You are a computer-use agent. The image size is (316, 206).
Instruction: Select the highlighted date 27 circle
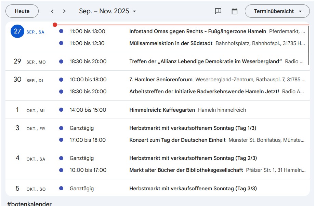tap(17, 31)
